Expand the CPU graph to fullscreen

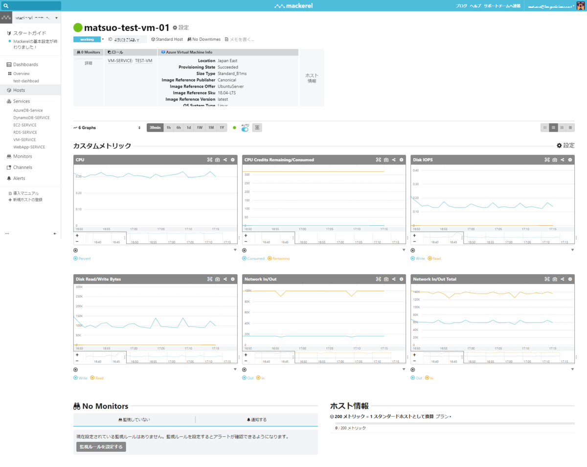click(210, 160)
